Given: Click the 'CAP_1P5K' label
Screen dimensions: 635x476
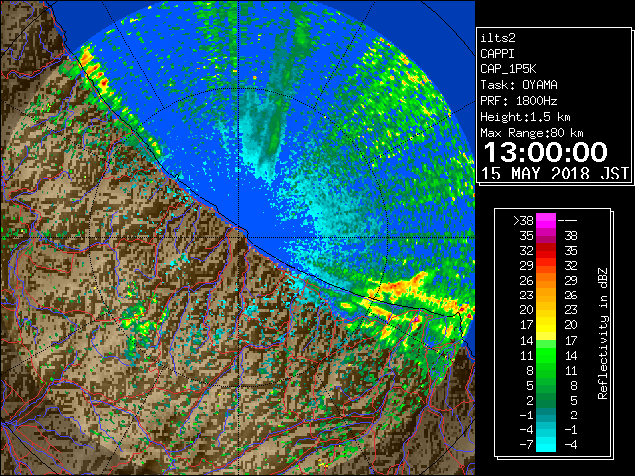Looking at the screenshot, I should pos(508,69).
